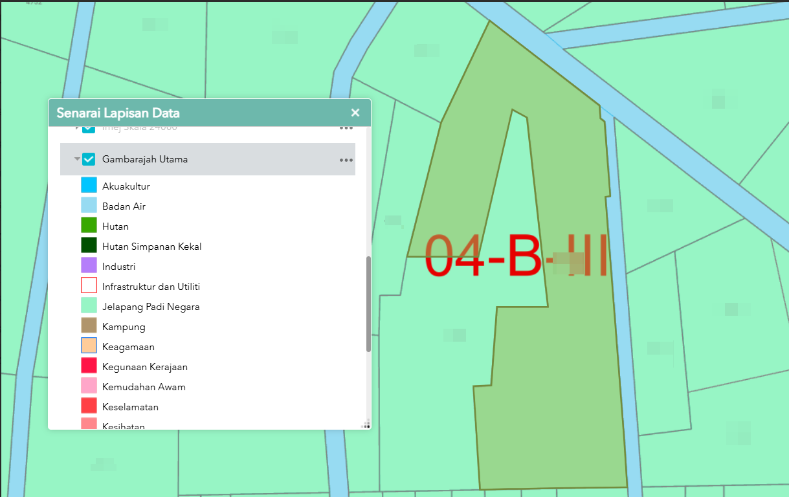The image size is (789, 497).
Task: Toggle the Imej Skala 24000 layer checkbox
Action: 89,129
